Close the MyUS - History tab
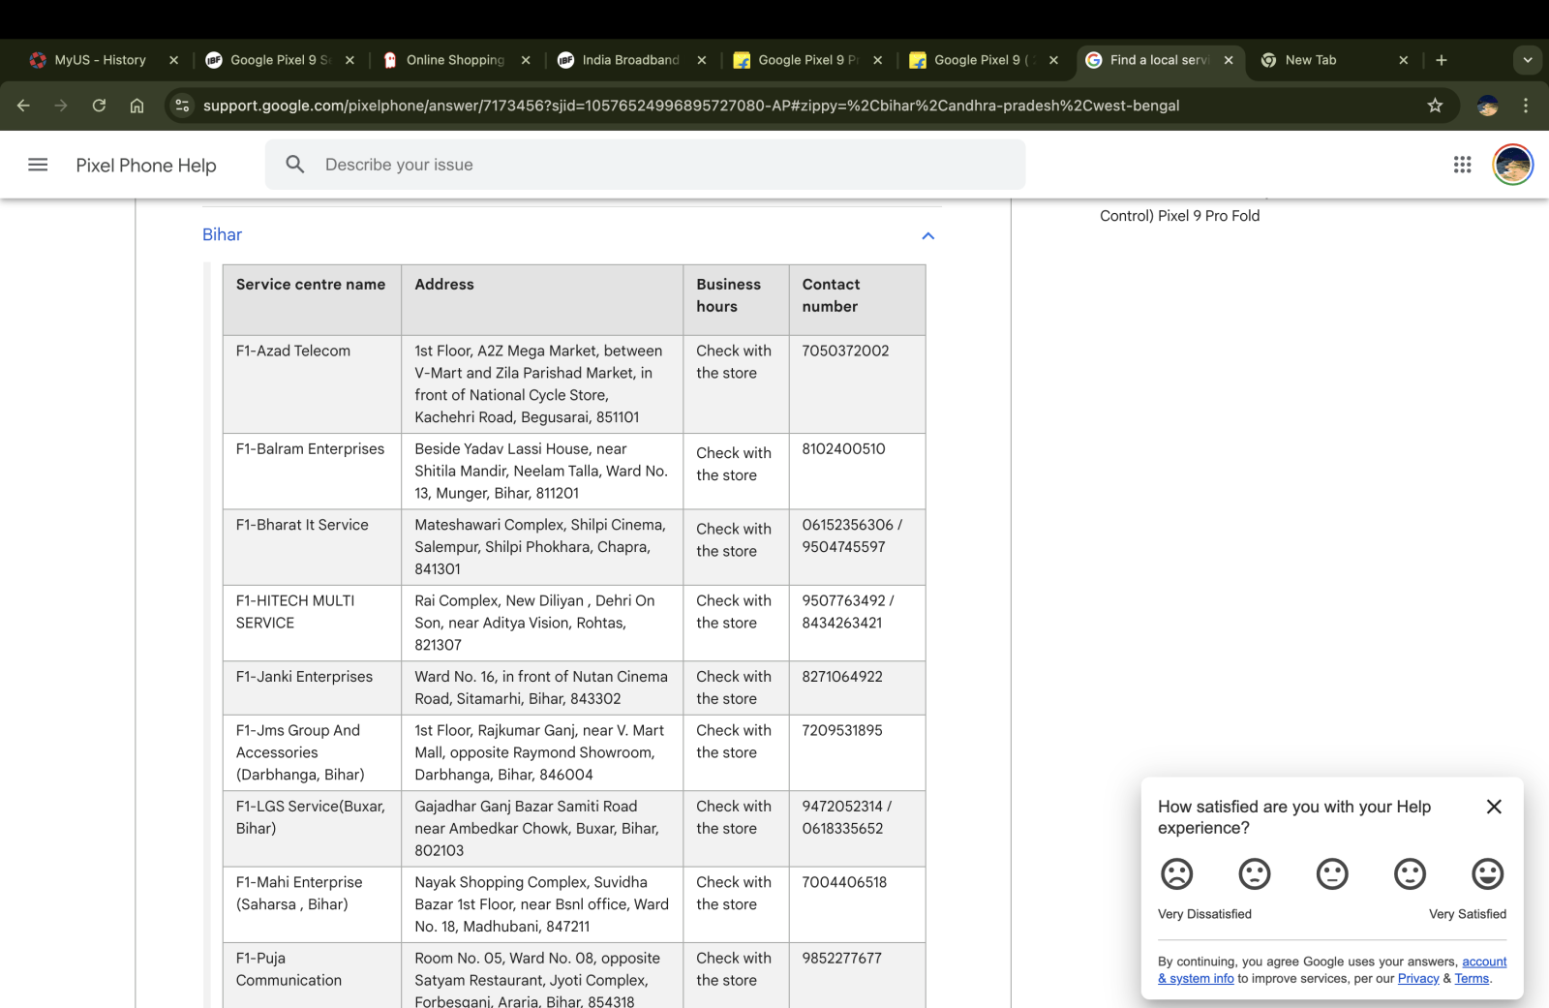Viewport: 1549px width, 1008px height. point(173,60)
